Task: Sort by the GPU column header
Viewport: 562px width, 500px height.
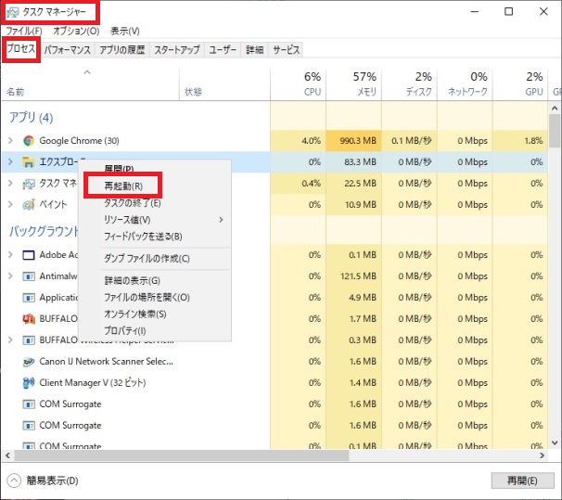Action: pos(520,84)
